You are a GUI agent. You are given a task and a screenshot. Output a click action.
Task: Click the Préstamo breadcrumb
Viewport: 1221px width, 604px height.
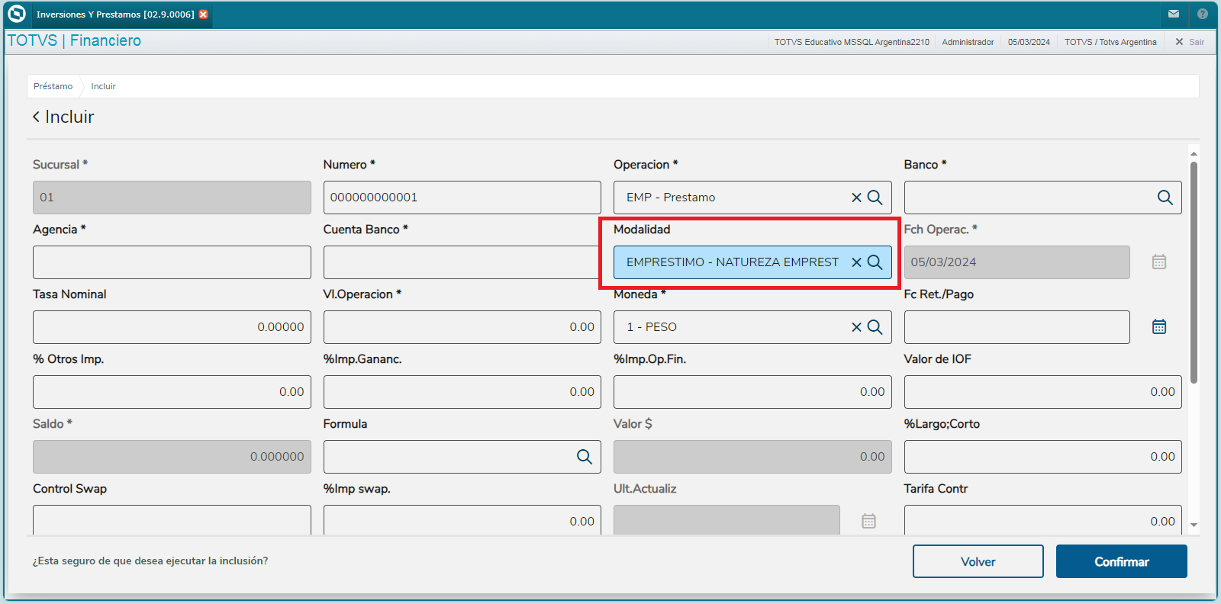tap(53, 86)
